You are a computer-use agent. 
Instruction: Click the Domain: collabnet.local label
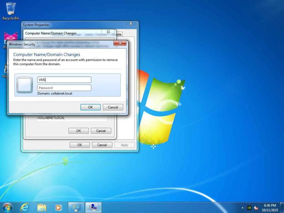55,93
